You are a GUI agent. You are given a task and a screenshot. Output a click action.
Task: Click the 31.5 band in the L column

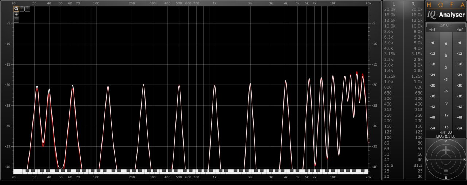(x=389, y=165)
